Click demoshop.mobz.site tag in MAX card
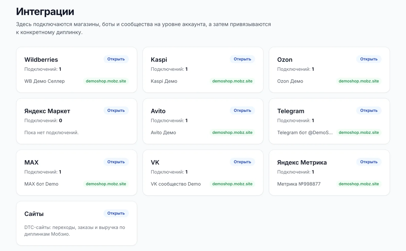Image resolution: width=406 pixels, height=251 pixels. pyautogui.click(x=106, y=184)
